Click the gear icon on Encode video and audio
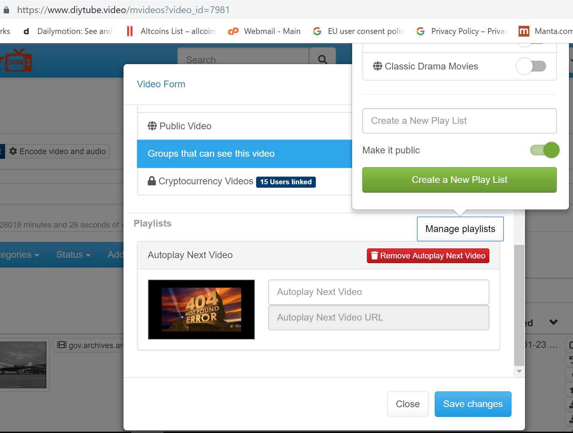573x433 pixels. (x=13, y=151)
